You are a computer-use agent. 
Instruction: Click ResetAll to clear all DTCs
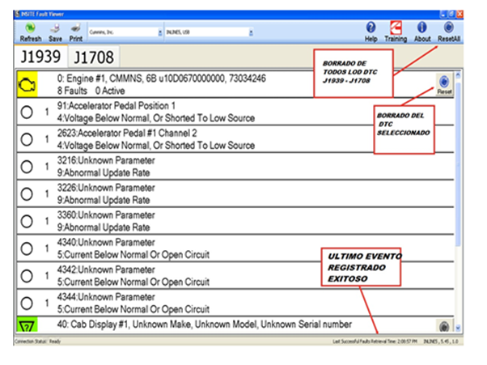pyautogui.click(x=447, y=29)
